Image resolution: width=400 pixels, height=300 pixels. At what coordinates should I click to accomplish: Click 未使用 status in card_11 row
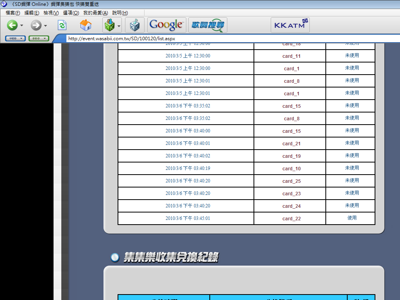[x=352, y=55]
